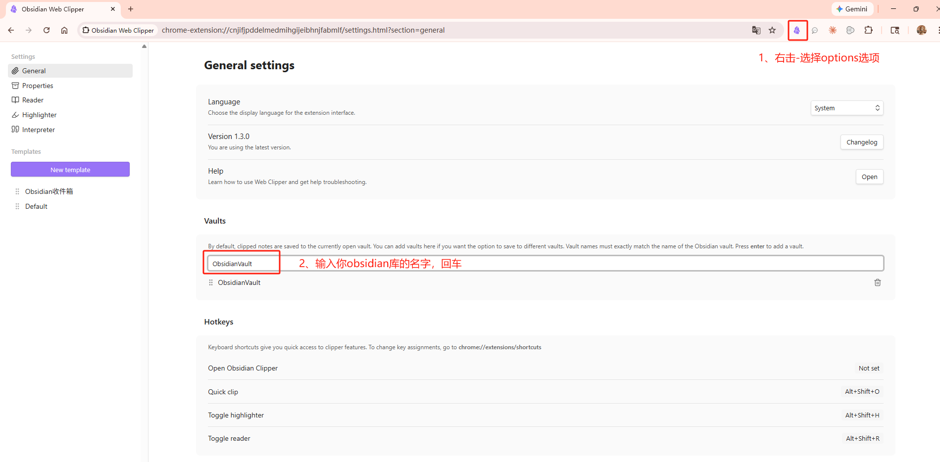Viewport: 940px width, 462px height.
Task: Click the Alt+Shift+R Toggle reader hotkey
Action: coord(863,438)
